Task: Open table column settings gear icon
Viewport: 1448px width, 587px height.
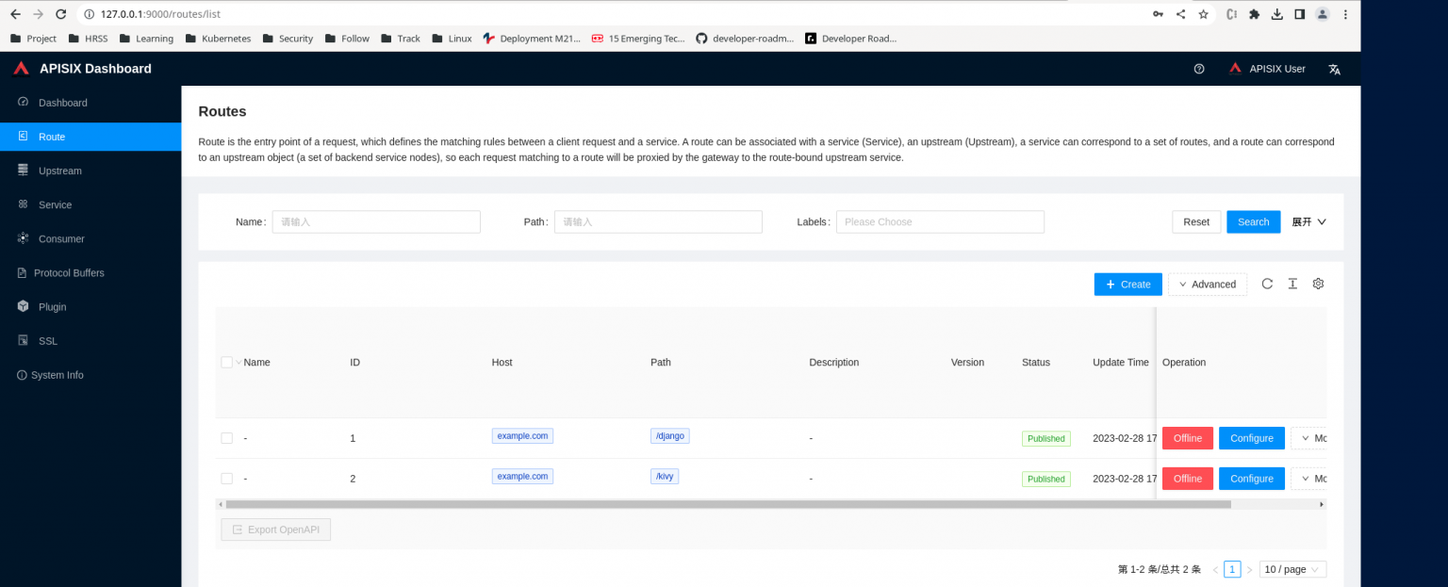Action: click(1318, 284)
